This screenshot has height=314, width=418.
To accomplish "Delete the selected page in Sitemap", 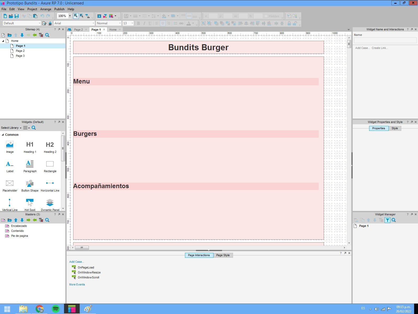I will [41, 35].
